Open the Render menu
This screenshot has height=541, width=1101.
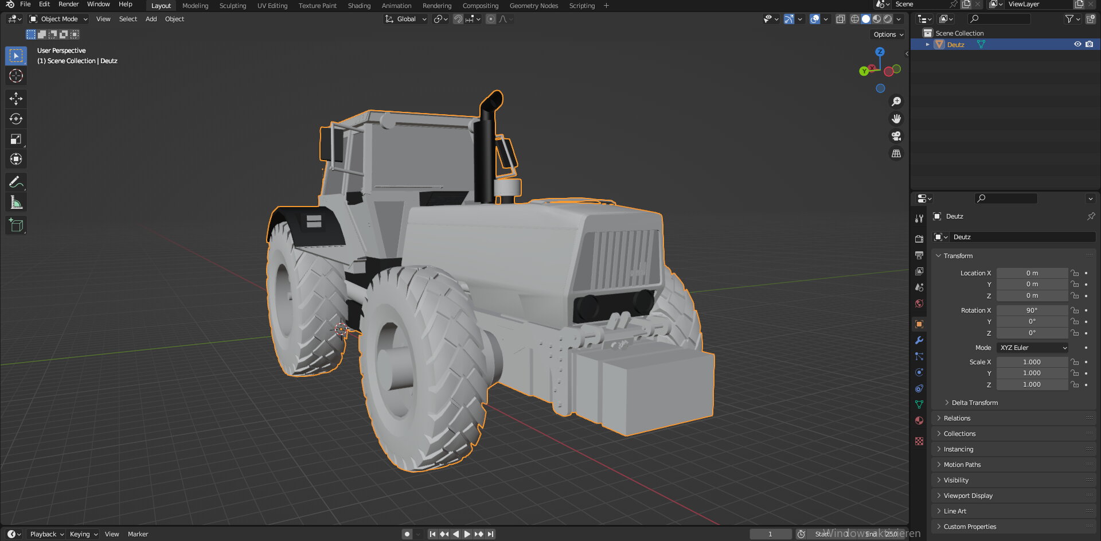(x=68, y=5)
